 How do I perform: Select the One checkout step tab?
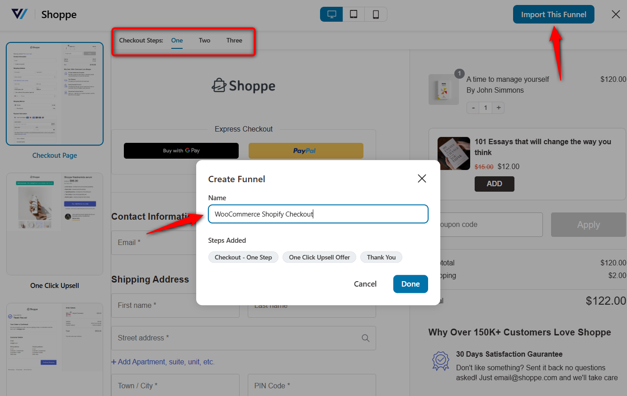177,40
